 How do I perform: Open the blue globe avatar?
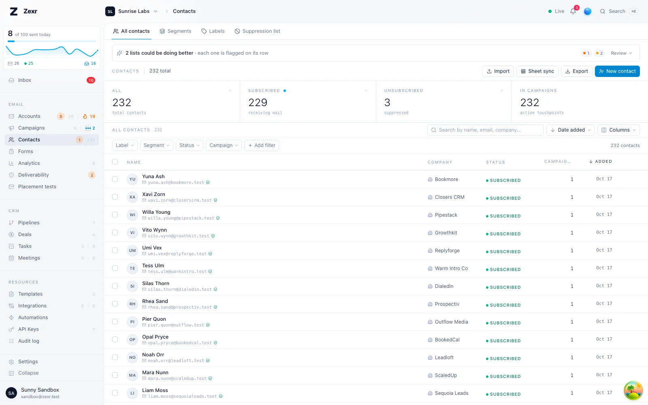pyautogui.click(x=588, y=11)
